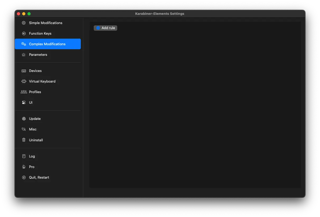Image resolution: width=320 pixels, height=217 pixels.
Task: Go to the Misc label
Action: coord(33,129)
